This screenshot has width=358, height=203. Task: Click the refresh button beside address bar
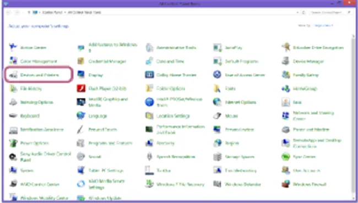[303, 12]
